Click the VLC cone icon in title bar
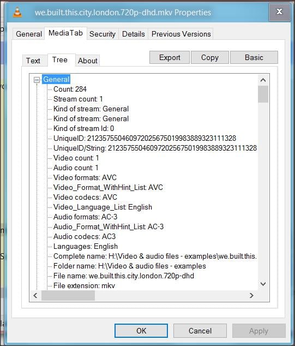This screenshot has height=346, width=295. (17, 11)
